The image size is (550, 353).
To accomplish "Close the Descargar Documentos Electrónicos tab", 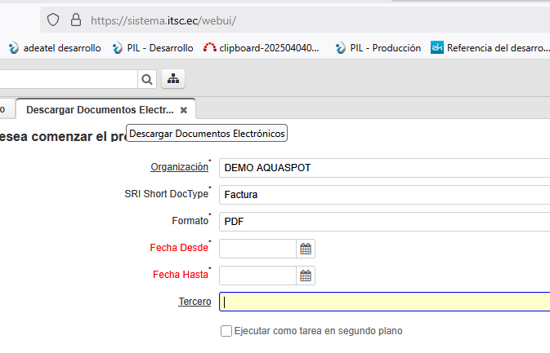I will point(184,109).
